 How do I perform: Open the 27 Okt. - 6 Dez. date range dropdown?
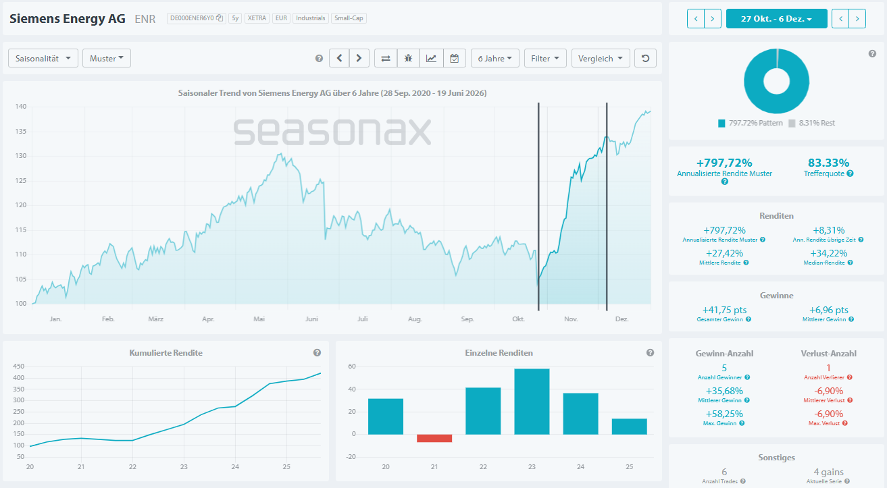coord(776,18)
